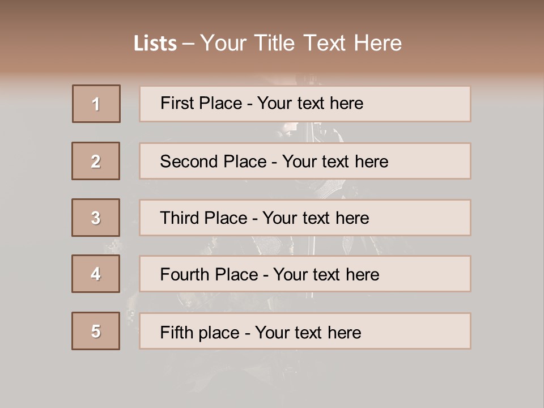The height and width of the screenshot is (408, 544).
Task: Click "Your text here" in the Fourth Place row
Action: pyautogui.click(x=326, y=275)
